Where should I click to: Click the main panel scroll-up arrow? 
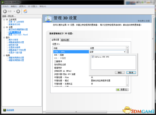click(x=153, y=16)
